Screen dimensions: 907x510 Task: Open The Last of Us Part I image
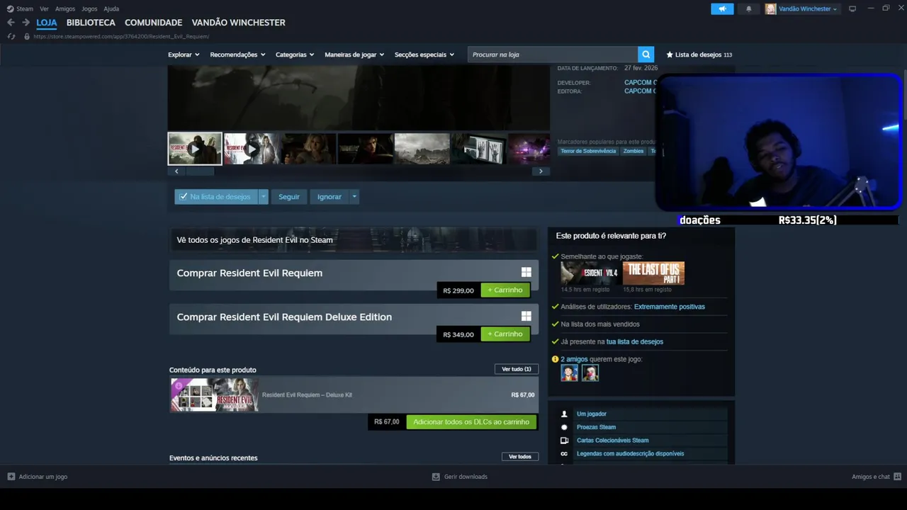[x=653, y=273]
